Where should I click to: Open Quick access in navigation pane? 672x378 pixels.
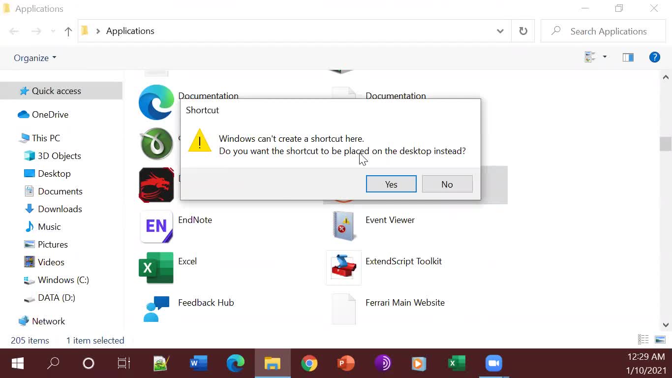pyautogui.click(x=61, y=91)
